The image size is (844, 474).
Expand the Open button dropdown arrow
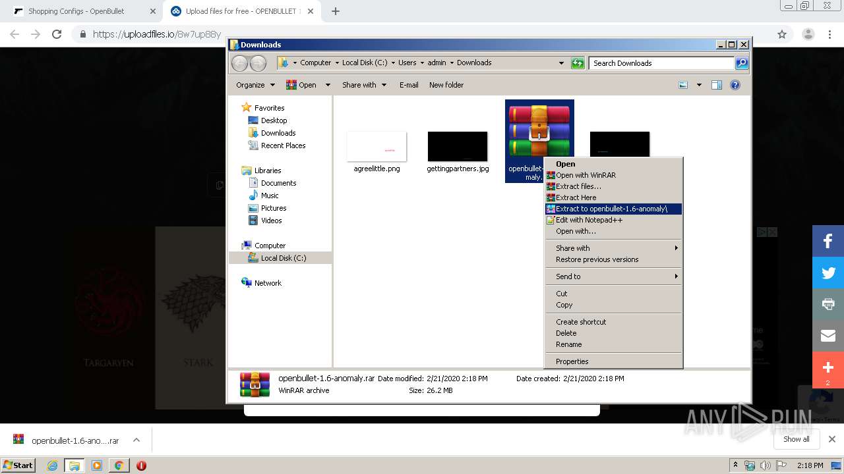[x=328, y=85]
